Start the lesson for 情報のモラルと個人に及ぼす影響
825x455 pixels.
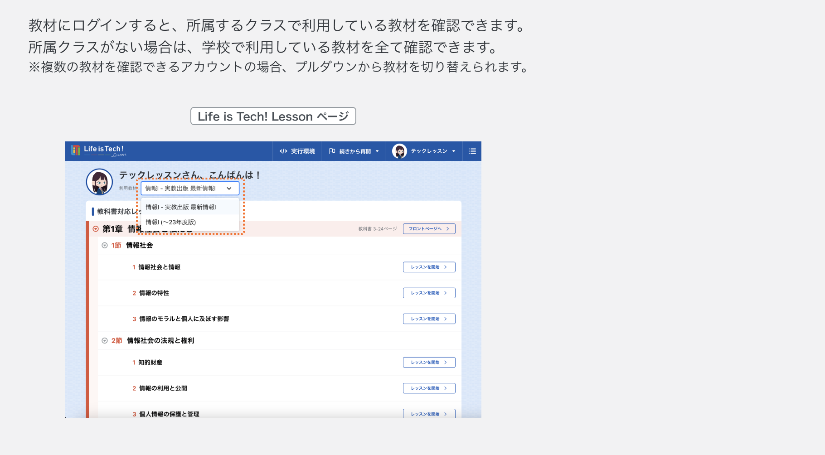coord(429,319)
